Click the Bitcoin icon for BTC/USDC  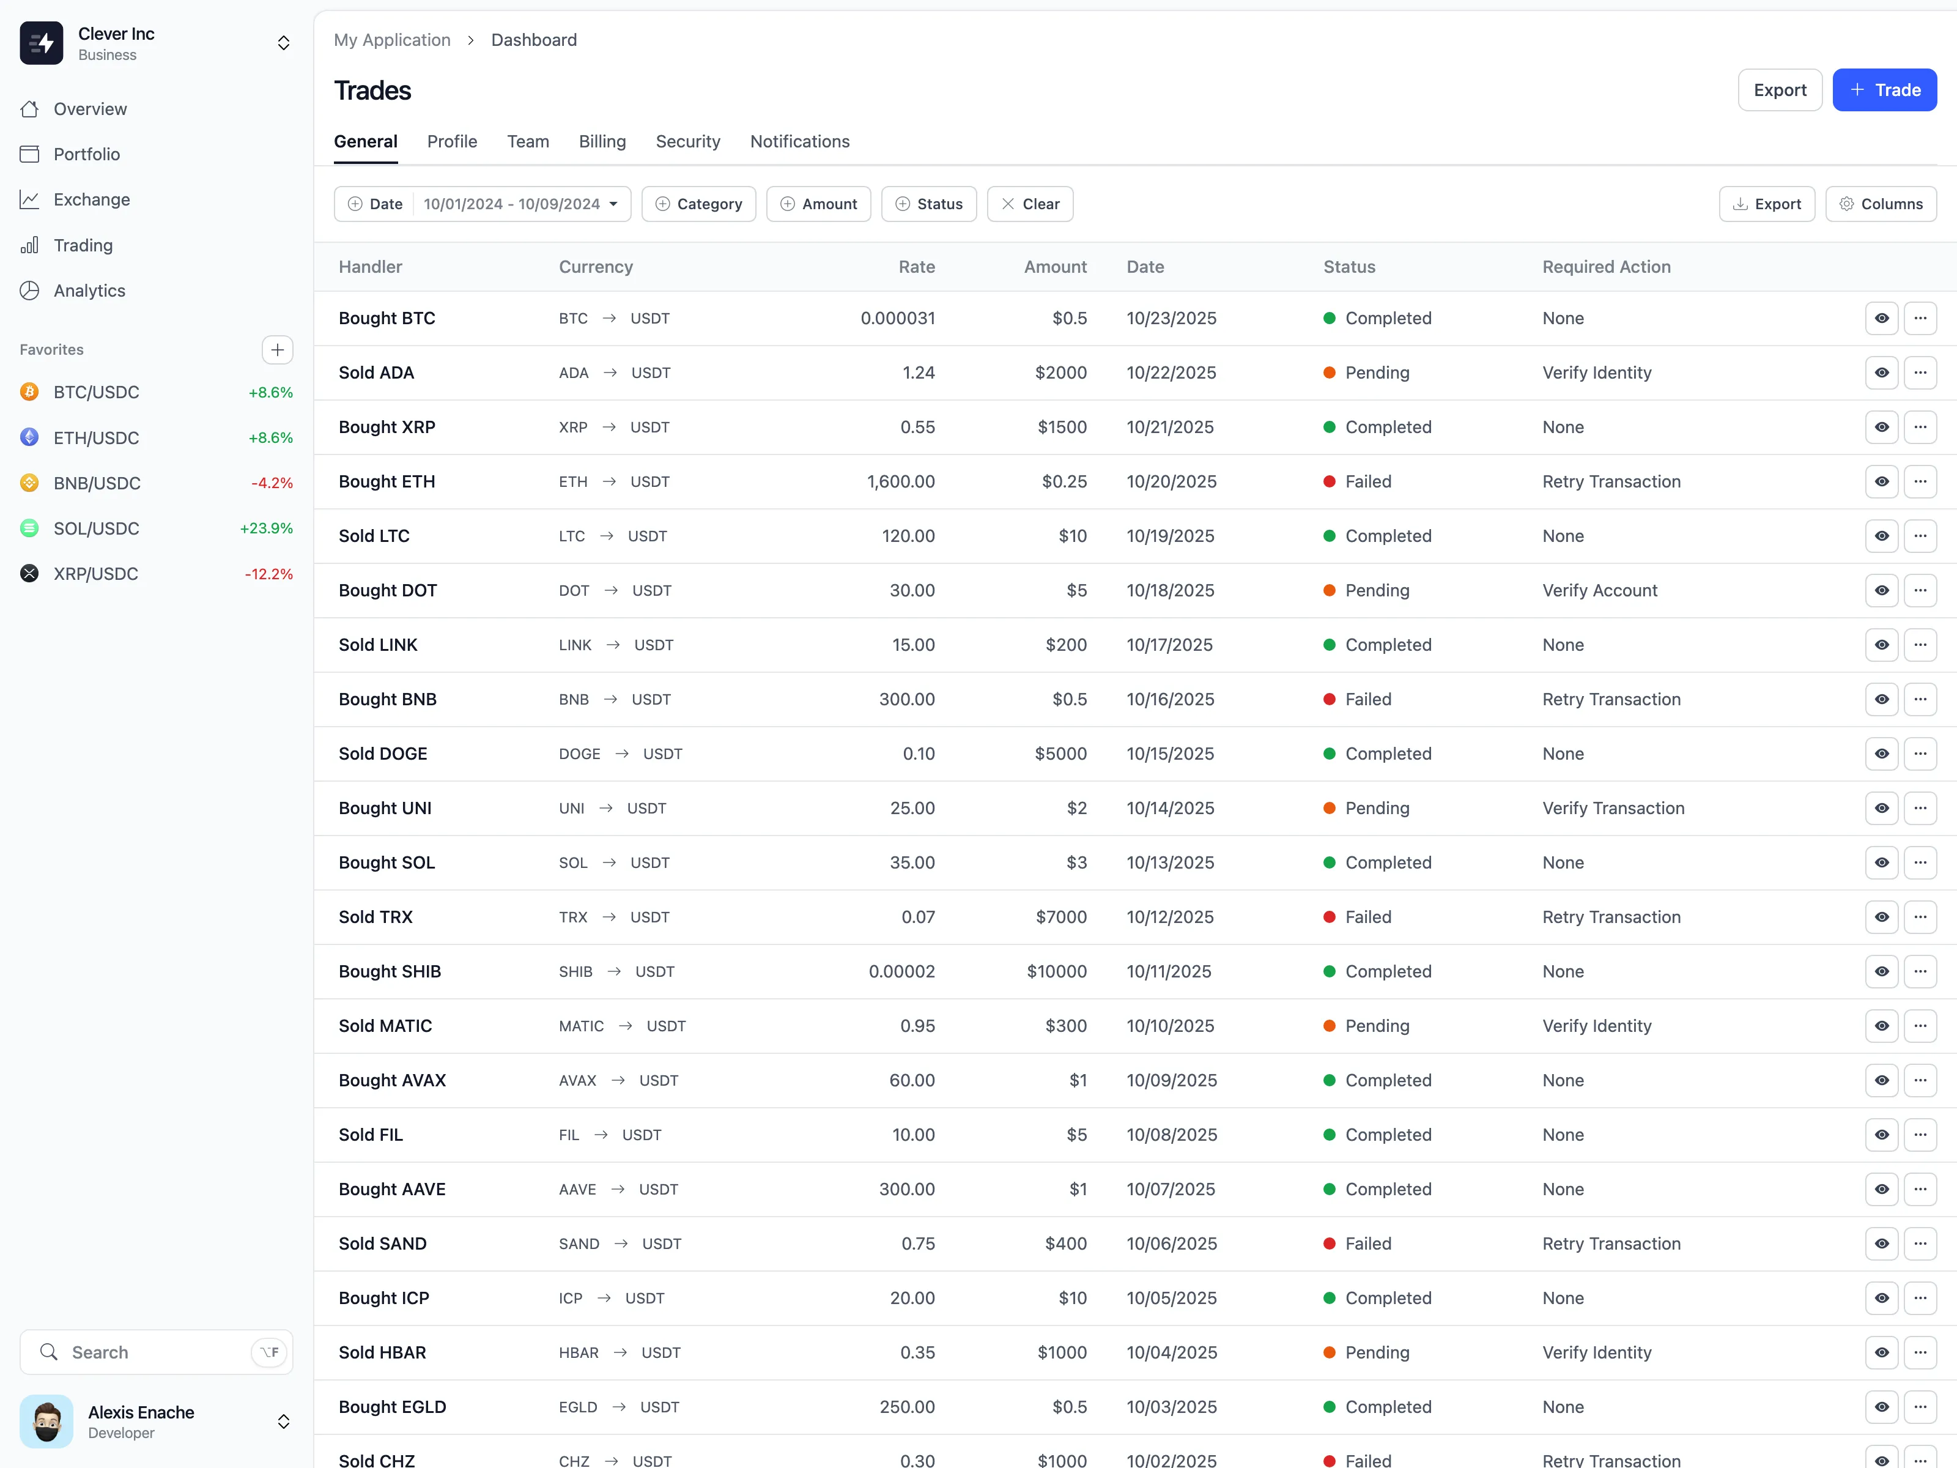29,392
